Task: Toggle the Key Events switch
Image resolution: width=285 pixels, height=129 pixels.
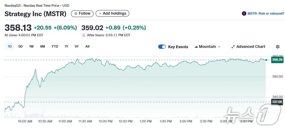Action: 162,47
